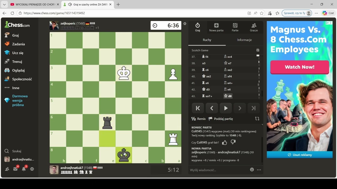Open emoji picker in chat
The width and height of the screenshot is (337, 189).
[x=252, y=170]
